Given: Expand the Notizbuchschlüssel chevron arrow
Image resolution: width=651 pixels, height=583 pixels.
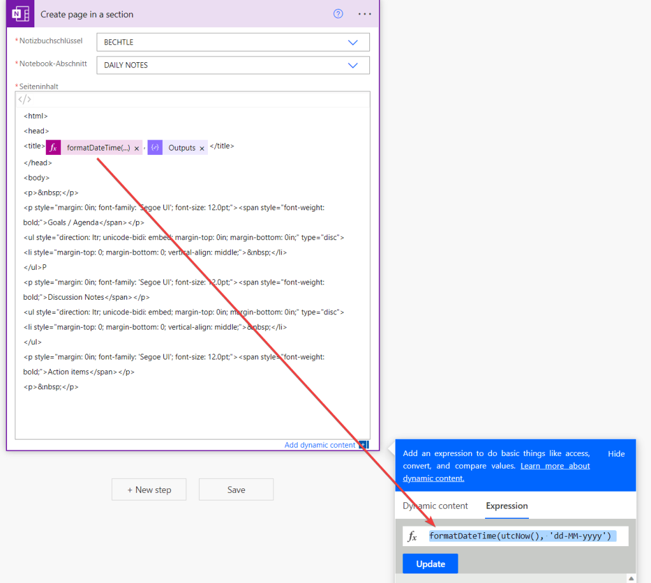Looking at the screenshot, I should (353, 42).
